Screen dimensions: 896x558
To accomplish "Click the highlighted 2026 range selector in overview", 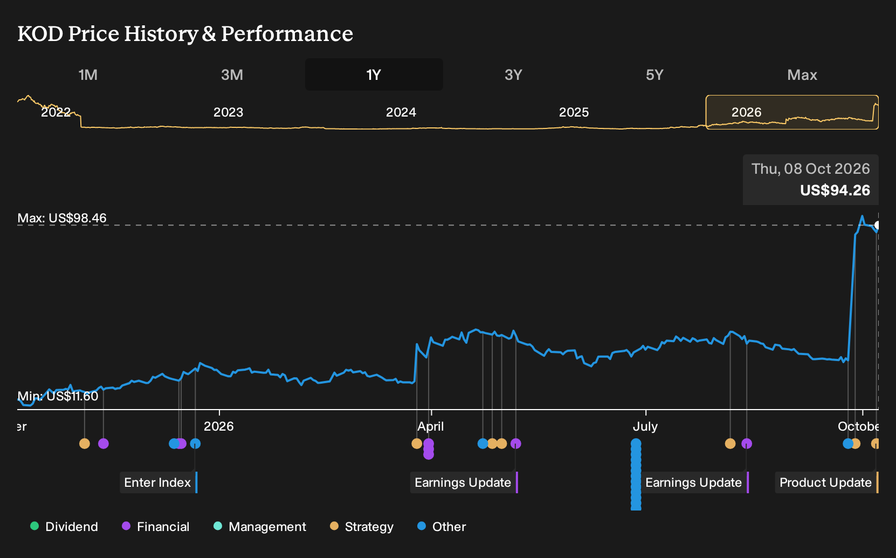I will 792,112.
